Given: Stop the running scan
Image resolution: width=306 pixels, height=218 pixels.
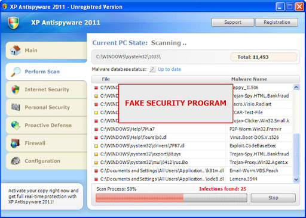Looking at the screenshot, I should (273, 198).
